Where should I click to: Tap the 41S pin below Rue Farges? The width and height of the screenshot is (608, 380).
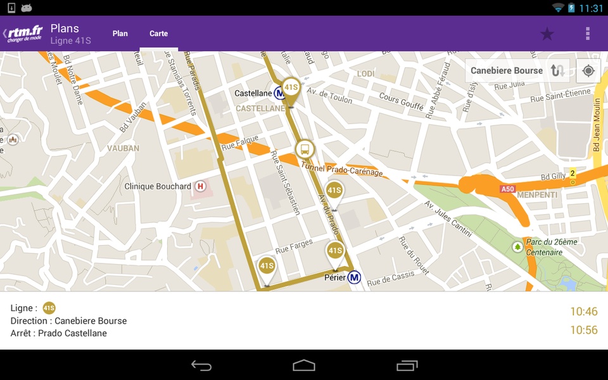tap(267, 270)
